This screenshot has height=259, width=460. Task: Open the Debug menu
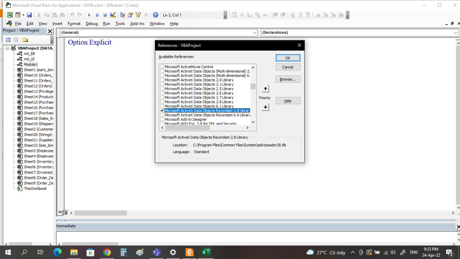91,23
